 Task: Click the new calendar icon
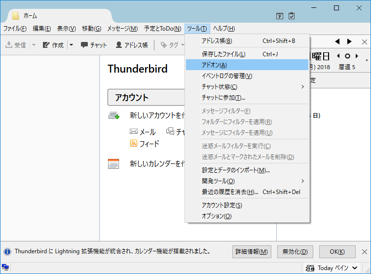point(113,163)
